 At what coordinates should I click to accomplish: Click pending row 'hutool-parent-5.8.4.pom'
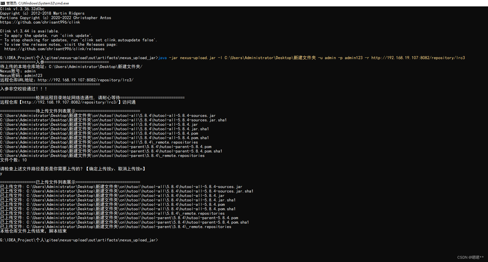point(106,147)
